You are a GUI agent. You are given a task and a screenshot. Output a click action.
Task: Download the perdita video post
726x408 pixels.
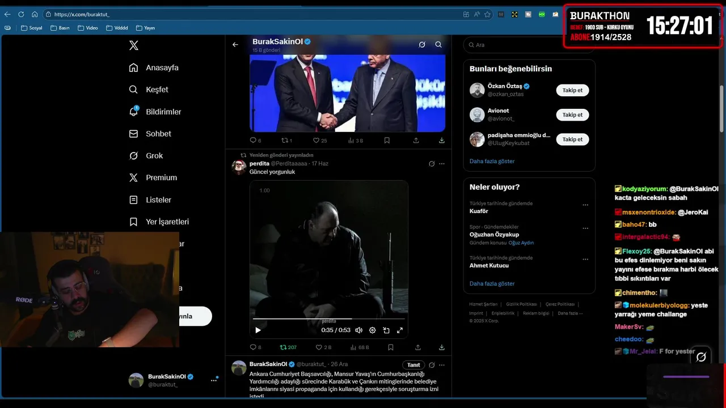tap(442, 347)
